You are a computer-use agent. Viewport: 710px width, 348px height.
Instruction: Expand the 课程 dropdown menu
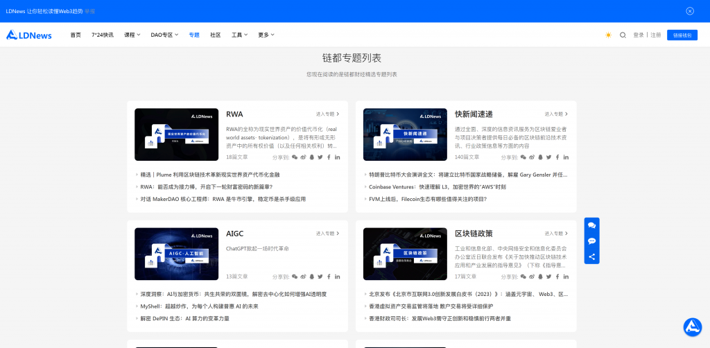(132, 35)
